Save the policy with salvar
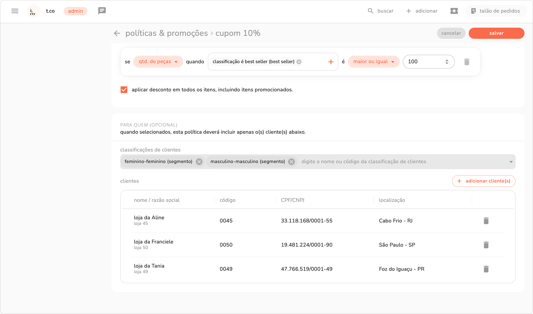 coord(496,33)
